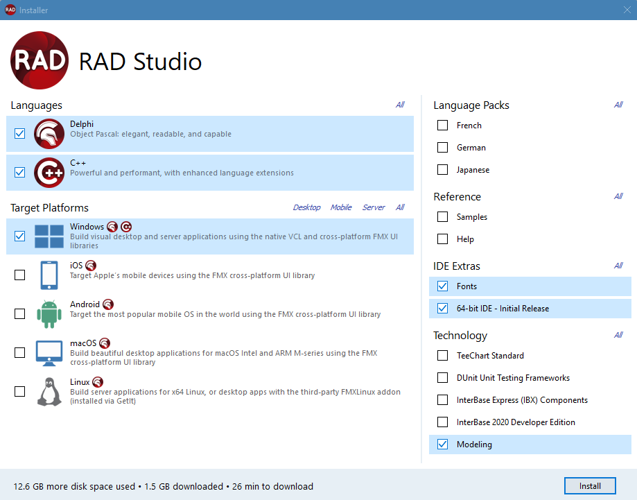Click the Target Platforms heading
This screenshot has width=637, height=500.
tap(50, 208)
